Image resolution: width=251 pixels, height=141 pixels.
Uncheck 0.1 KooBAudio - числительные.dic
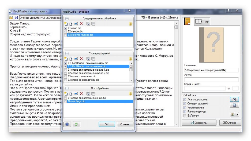click(x=65, y=66)
